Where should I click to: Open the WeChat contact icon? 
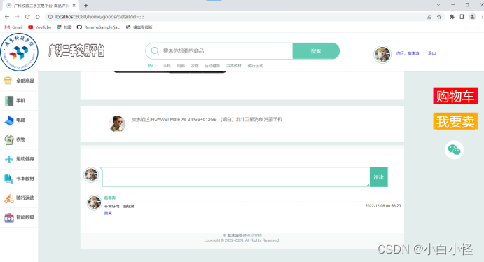click(x=454, y=150)
